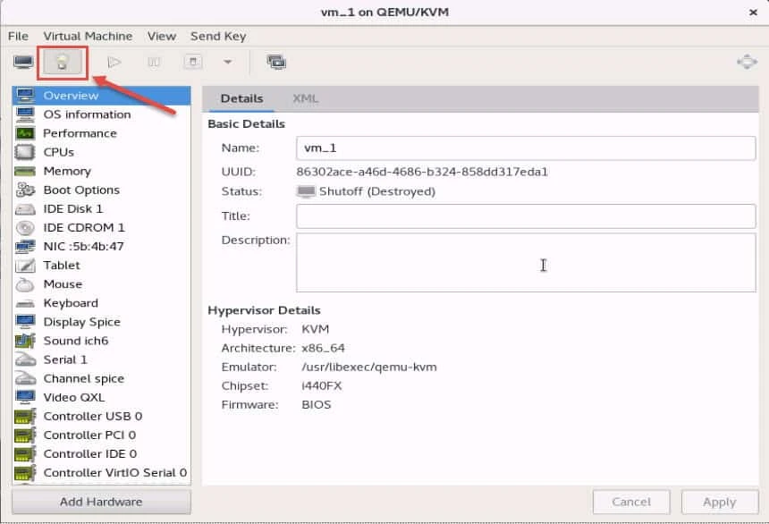Open the Send Key menu
Screen dimensions: 769x524
[x=217, y=36]
